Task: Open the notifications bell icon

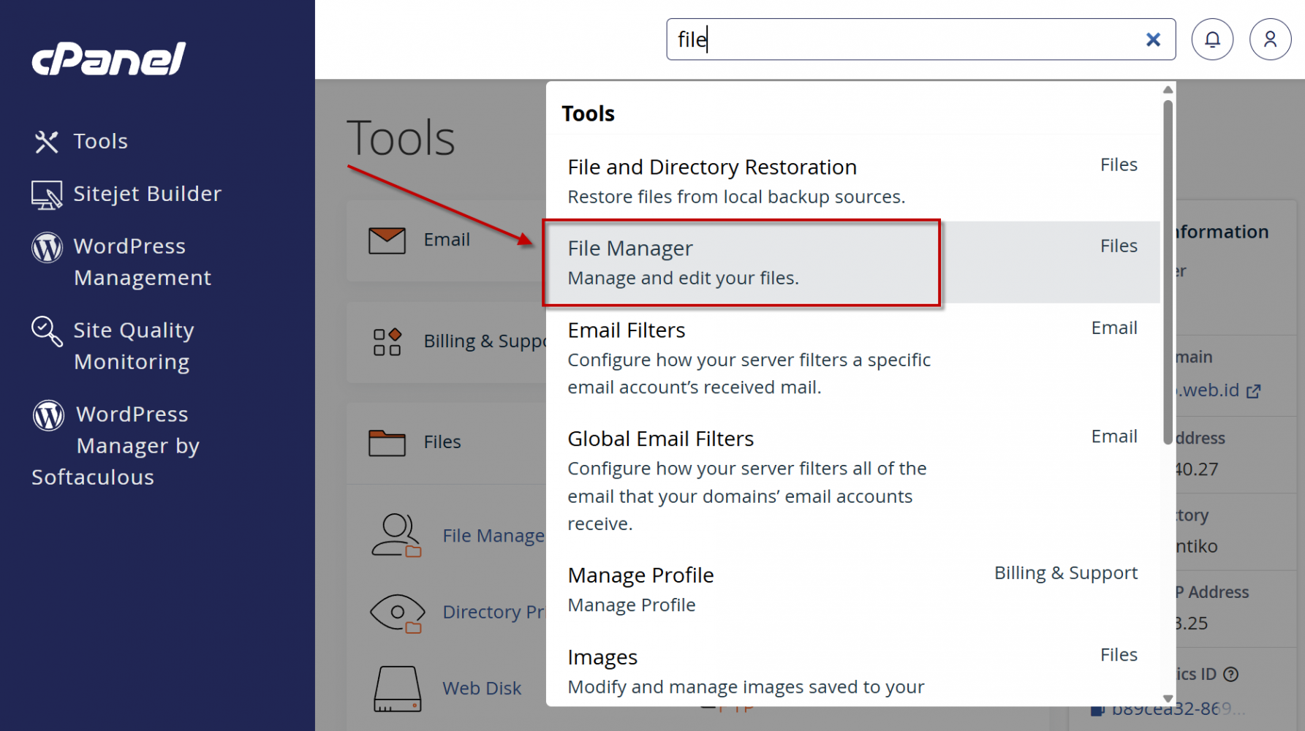Action: pos(1211,39)
